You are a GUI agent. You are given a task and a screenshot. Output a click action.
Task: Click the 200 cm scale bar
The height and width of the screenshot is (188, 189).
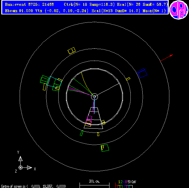[x=94, y=185]
